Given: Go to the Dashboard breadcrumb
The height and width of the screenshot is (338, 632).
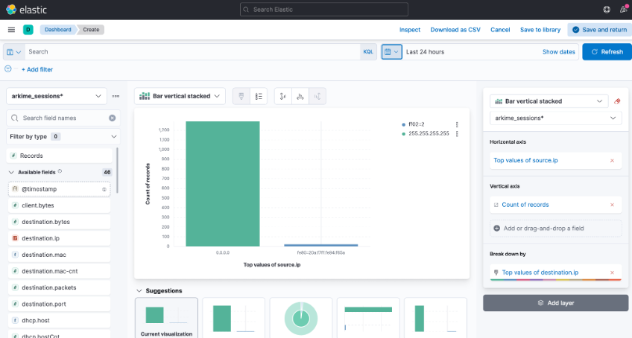Looking at the screenshot, I should click(57, 30).
